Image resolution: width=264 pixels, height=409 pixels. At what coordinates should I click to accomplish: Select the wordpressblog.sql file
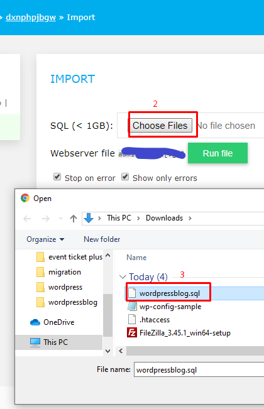click(170, 293)
